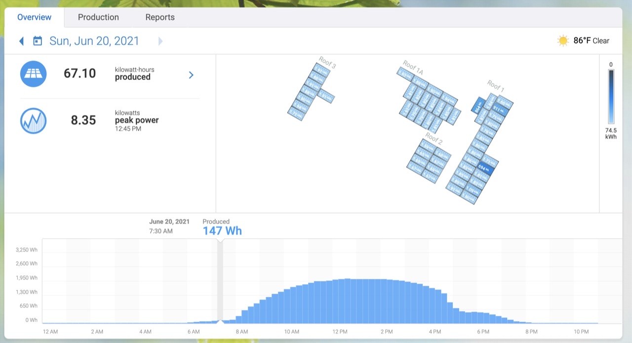Viewport: 632px width, 343px height.
Task: Click the sun weather icon
Action: (x=563, y=41)
